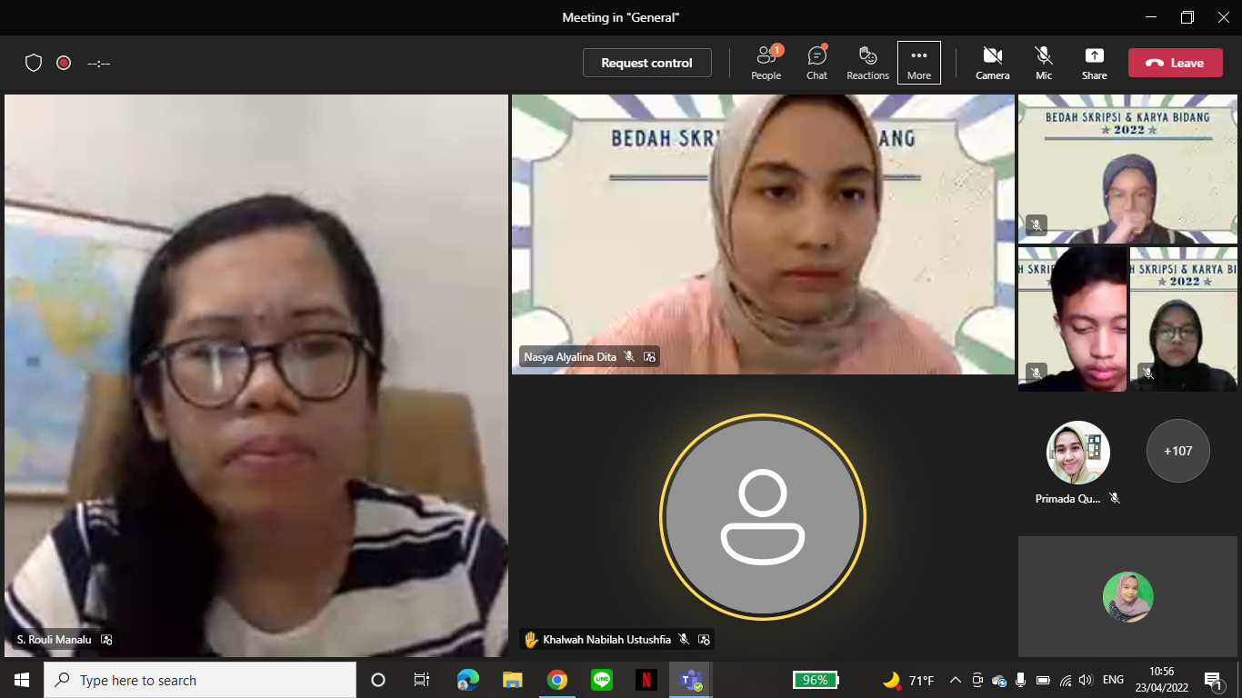Open Netflix from the taskbar
Image resolution: width=1242 pixels, height=698 pixels.
coord(646,680)
